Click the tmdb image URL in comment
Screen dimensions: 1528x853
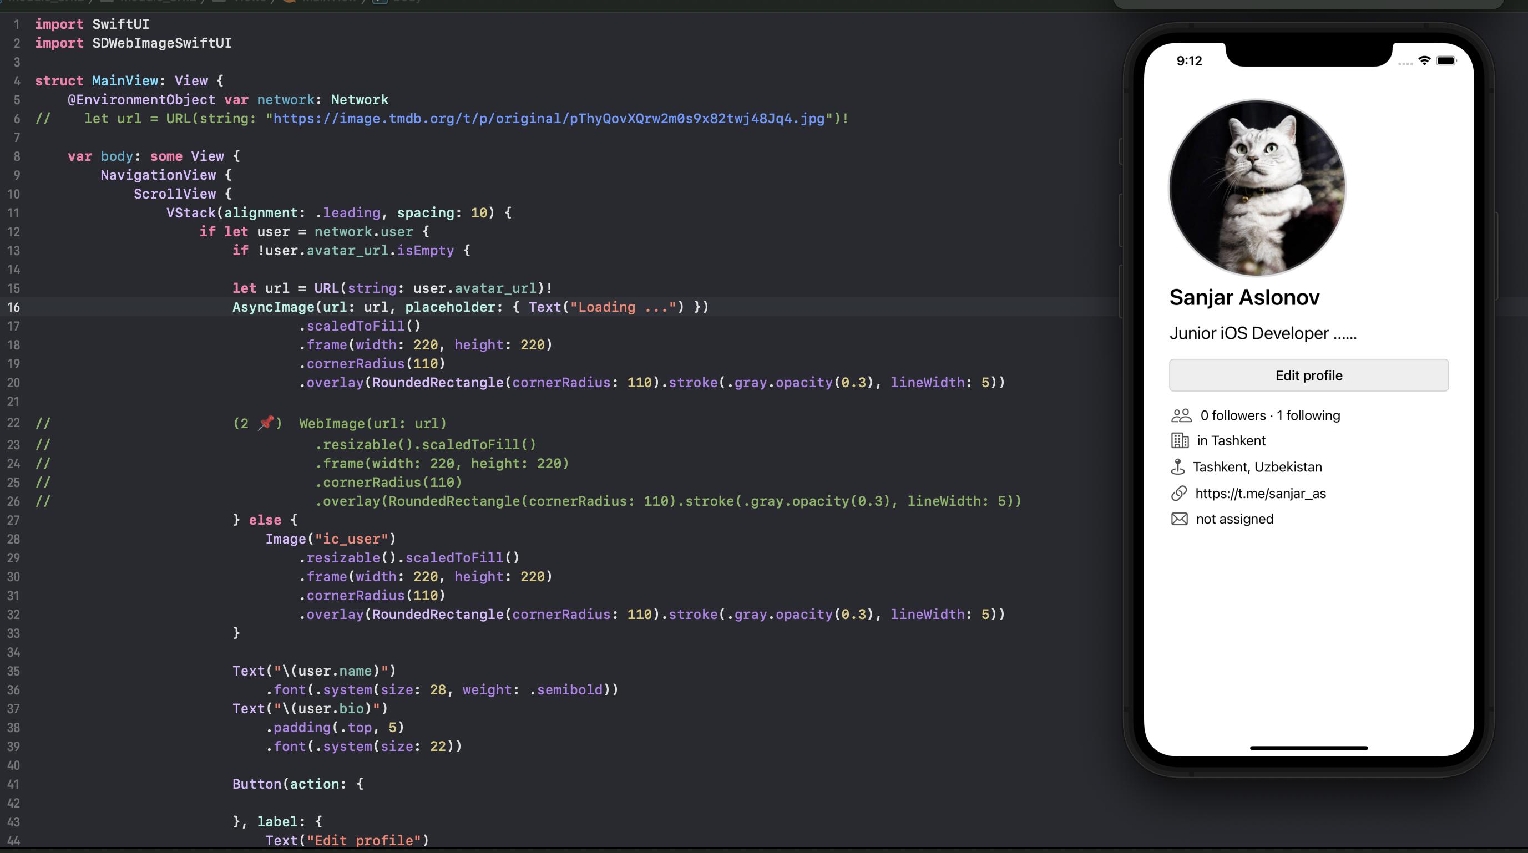(548, 119)
